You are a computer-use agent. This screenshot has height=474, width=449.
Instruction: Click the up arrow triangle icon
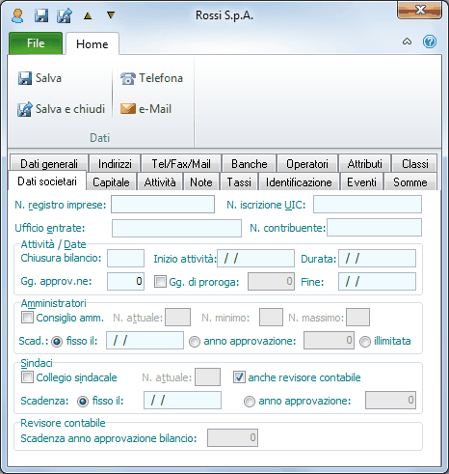click(88, 16)
